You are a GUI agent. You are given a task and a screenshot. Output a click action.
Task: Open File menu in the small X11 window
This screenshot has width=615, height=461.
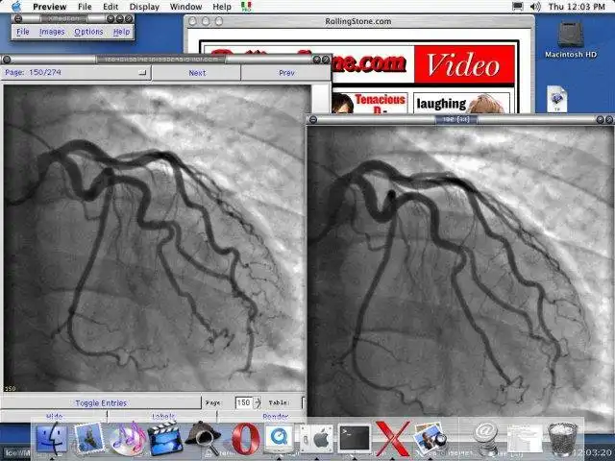pos(23,32)
